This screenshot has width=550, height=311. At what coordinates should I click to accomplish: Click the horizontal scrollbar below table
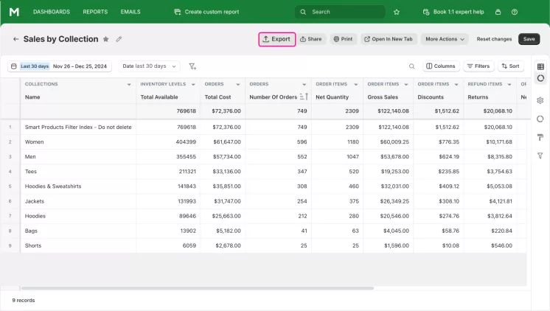(198, 288)
